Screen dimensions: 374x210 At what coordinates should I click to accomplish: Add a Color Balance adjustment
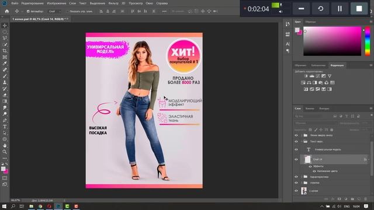pos(309,83)
